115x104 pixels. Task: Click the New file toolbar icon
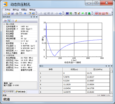(5, 13)
